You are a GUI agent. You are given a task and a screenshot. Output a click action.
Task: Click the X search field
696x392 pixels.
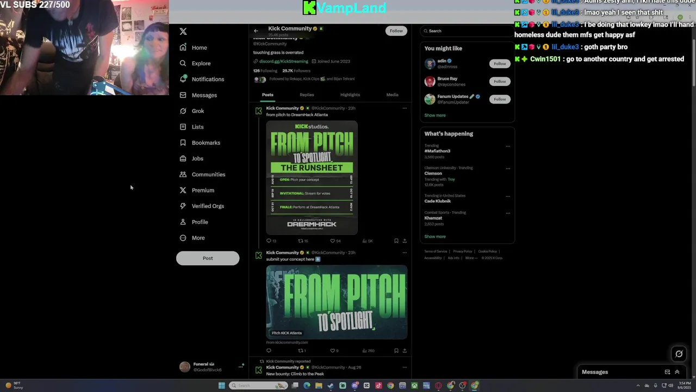467,31
